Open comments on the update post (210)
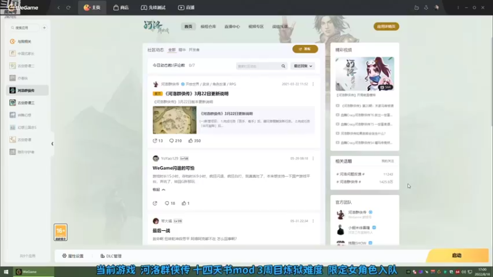493x277 pixels. tap(176, 141)
